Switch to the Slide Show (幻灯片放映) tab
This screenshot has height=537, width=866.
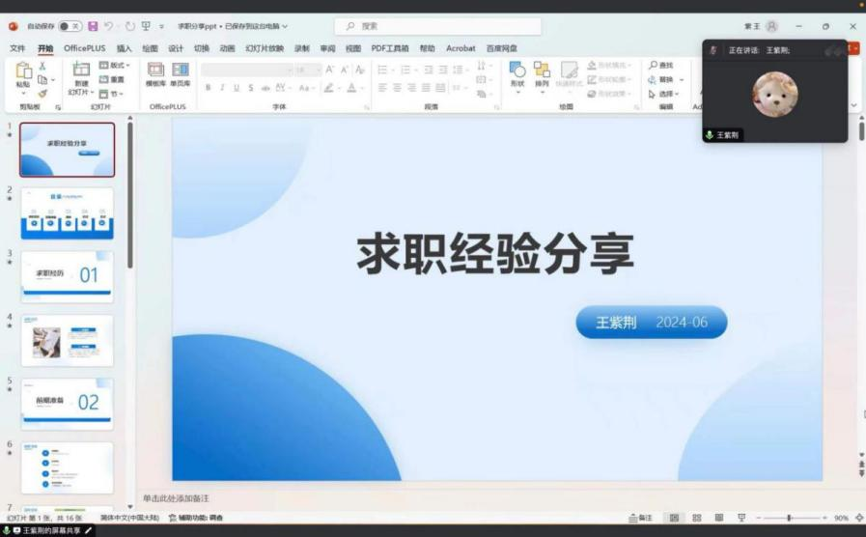265,48
